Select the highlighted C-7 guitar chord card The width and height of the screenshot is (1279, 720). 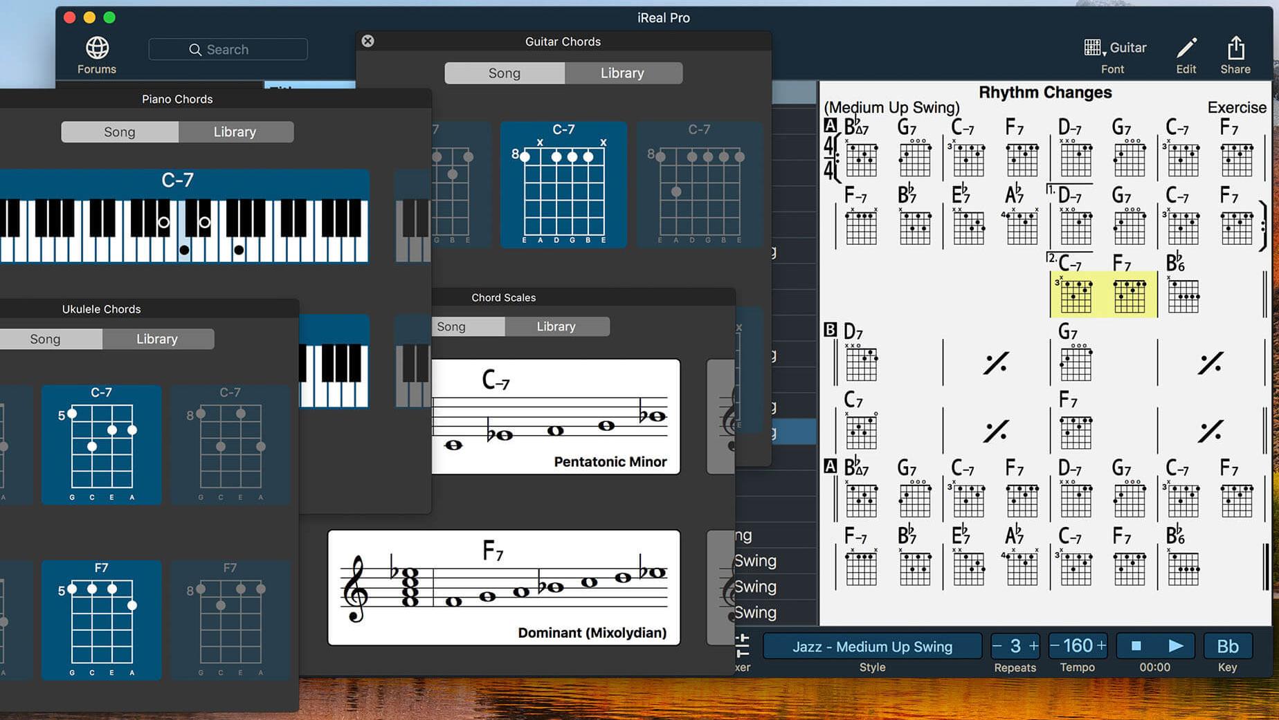pyautogui.click(x=564, y=185)
